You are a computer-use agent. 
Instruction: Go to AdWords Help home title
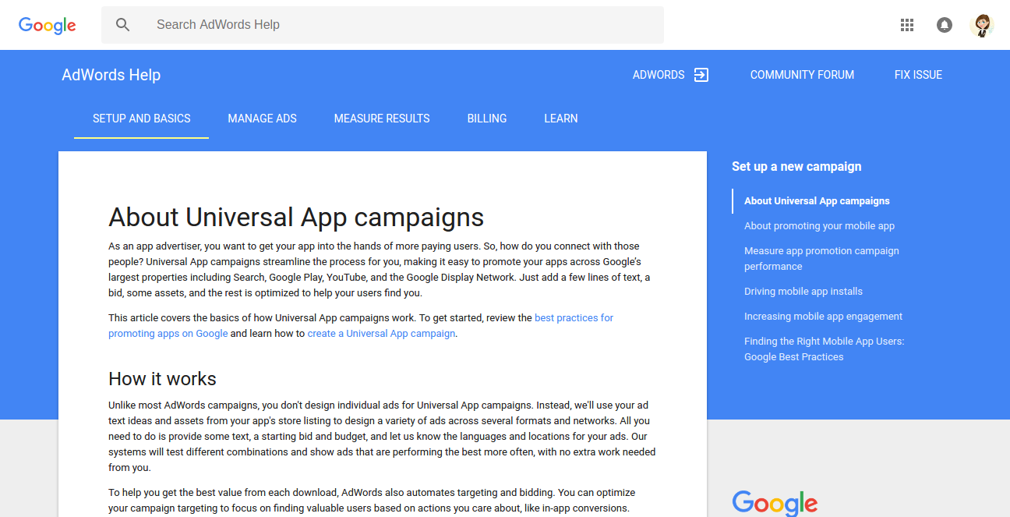[111, 75]
